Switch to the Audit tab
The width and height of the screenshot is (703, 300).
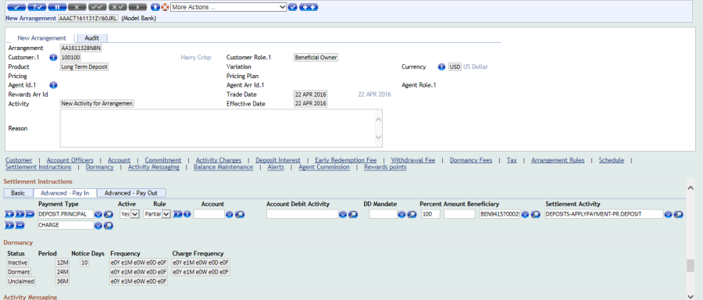pyautogui.click(x=92, y=38)
